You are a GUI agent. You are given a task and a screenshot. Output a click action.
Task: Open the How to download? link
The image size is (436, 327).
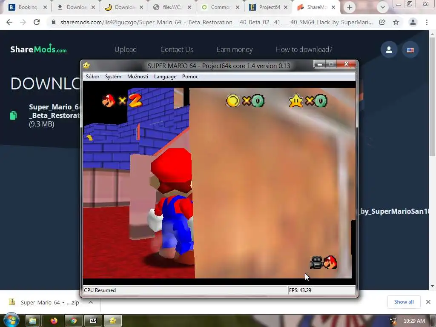pyautogui.click(x=304, y=49)
